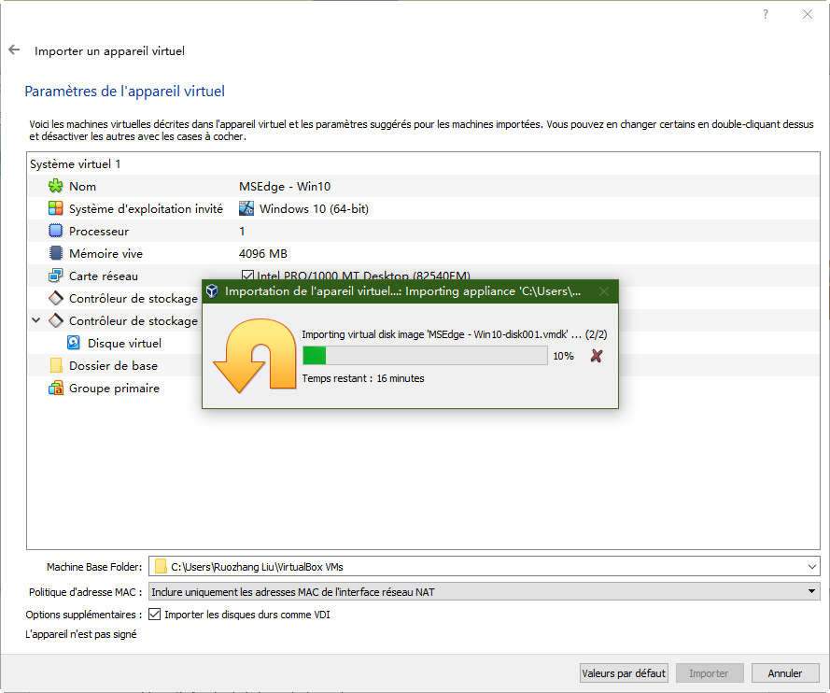830x693 pixels.
Task: Open the Machine Base Folder dropdown
Action: (812, 567)
